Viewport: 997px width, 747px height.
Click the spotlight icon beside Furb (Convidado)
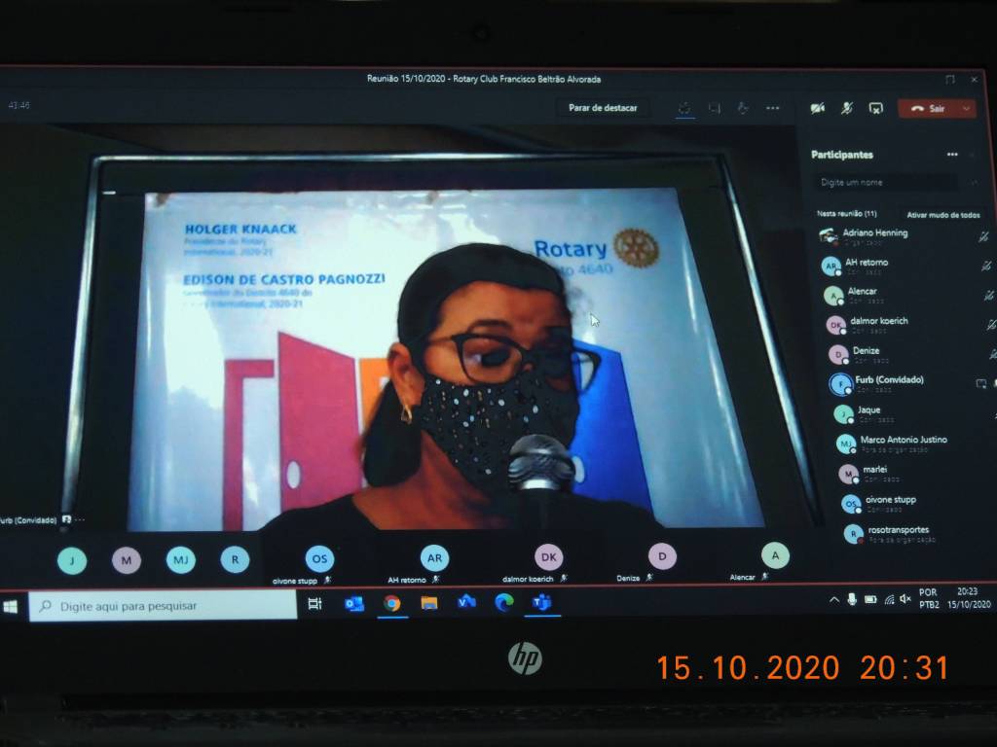click(981, 383)
